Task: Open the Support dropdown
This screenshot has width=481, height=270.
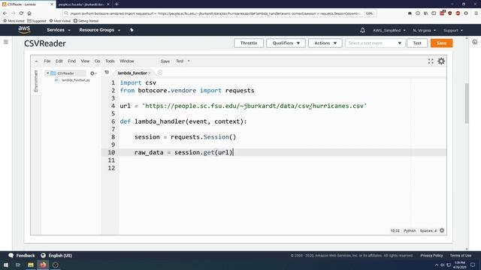Action: click(x=452, y=30)
